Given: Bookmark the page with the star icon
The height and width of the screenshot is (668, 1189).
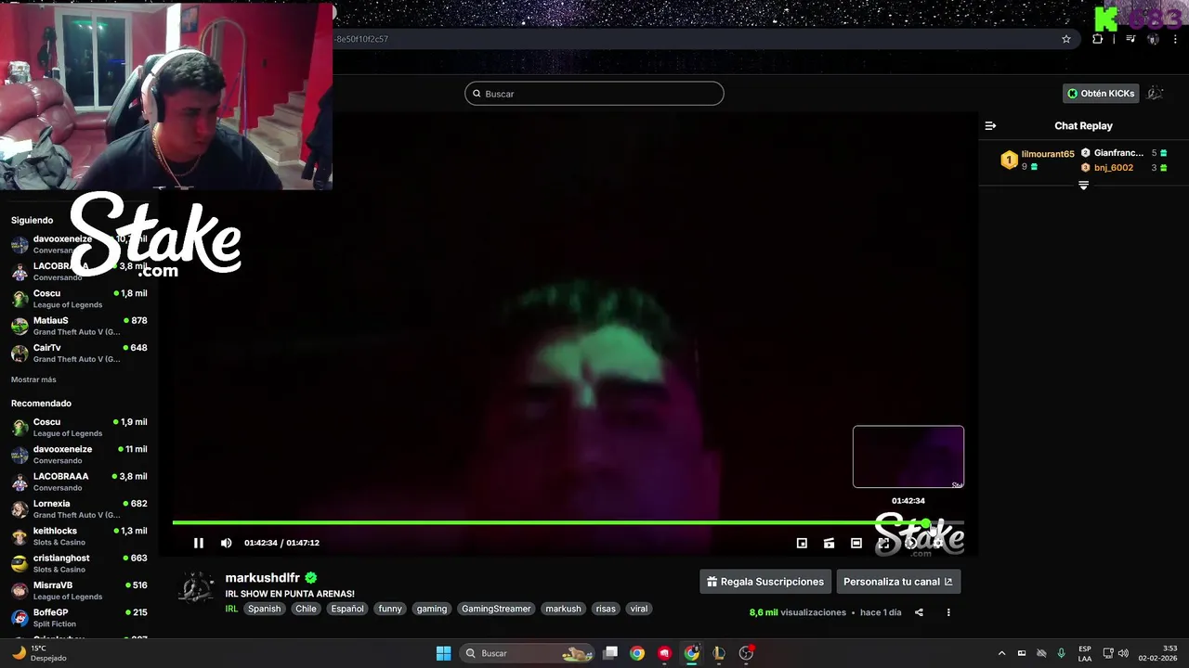Looking at the screenshot, I should (x=1066, y=39).
